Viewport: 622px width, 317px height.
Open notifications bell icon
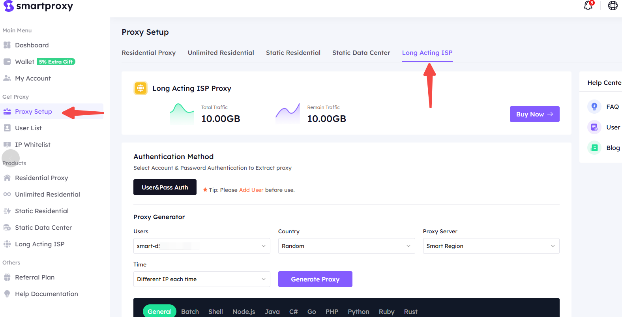(588, 6)
